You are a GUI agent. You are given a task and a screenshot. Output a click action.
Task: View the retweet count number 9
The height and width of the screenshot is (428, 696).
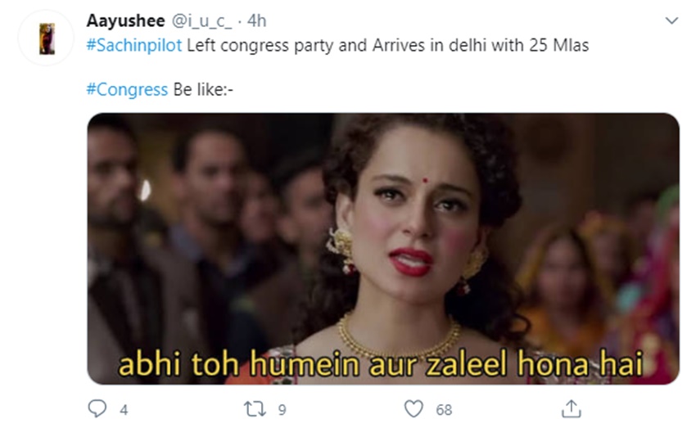[282, 410]
